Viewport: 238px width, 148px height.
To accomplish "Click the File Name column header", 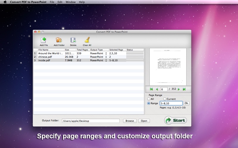I will (51, 50).
